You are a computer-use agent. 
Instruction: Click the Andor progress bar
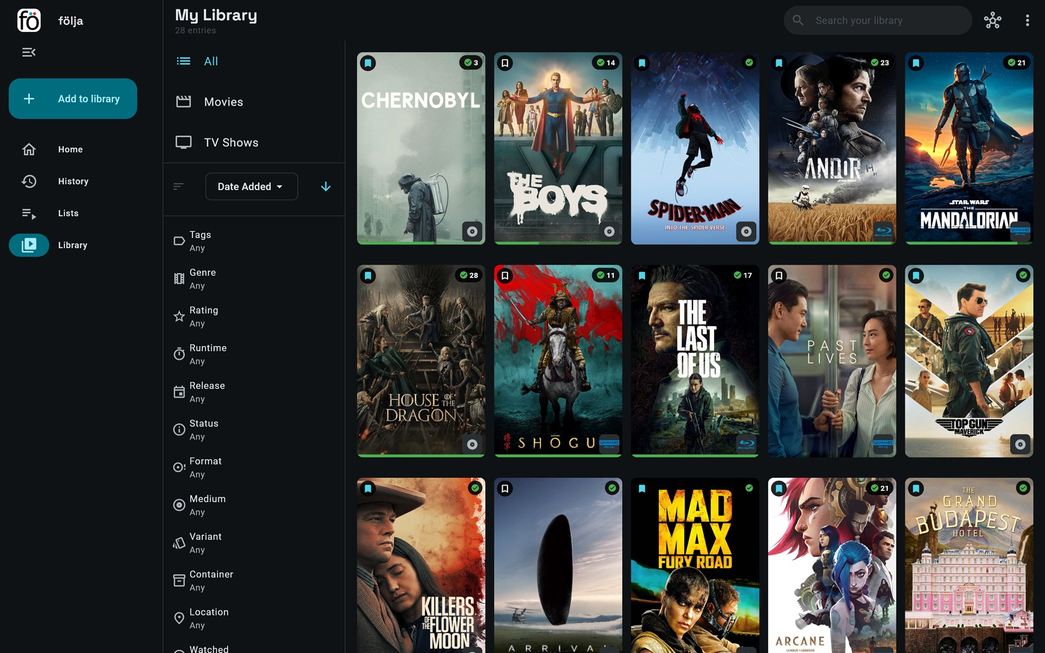click(x=832, y=243)
